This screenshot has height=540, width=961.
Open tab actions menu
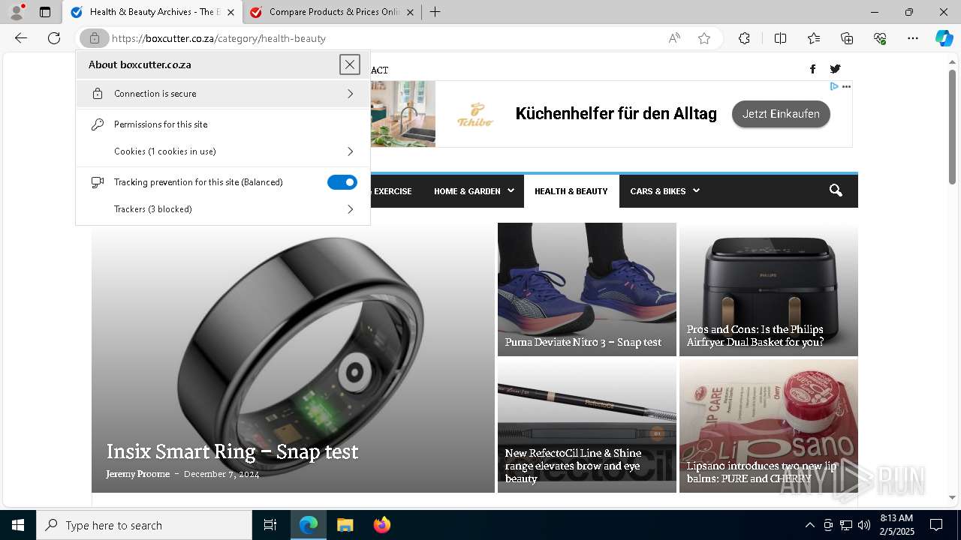[45, 12]
